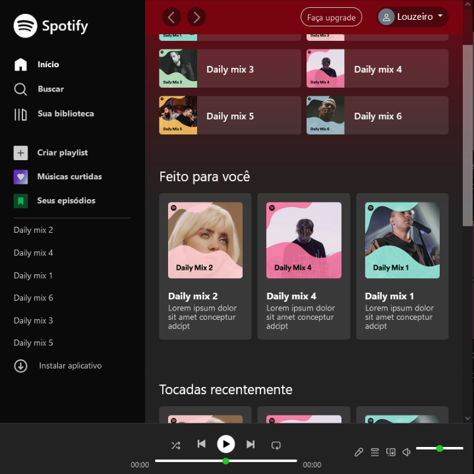Adjust the volume slider

440,448
